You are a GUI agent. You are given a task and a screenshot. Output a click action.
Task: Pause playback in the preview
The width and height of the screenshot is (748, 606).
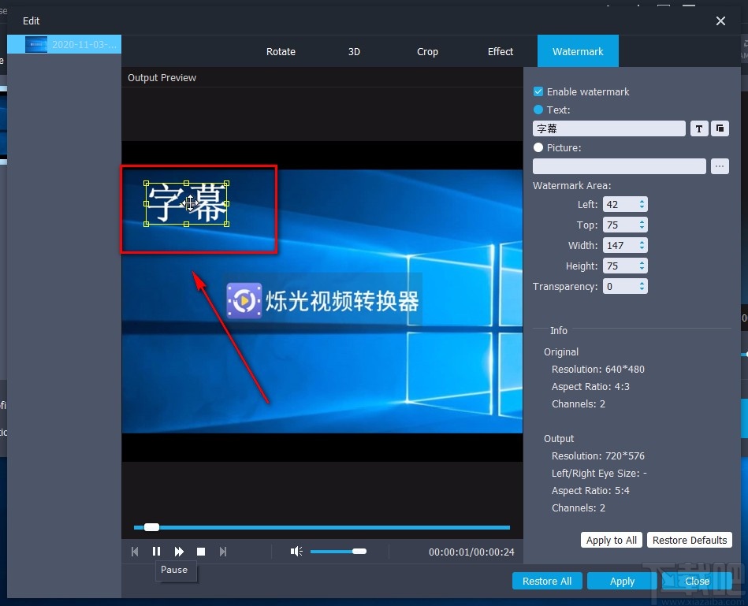point(157,552)
